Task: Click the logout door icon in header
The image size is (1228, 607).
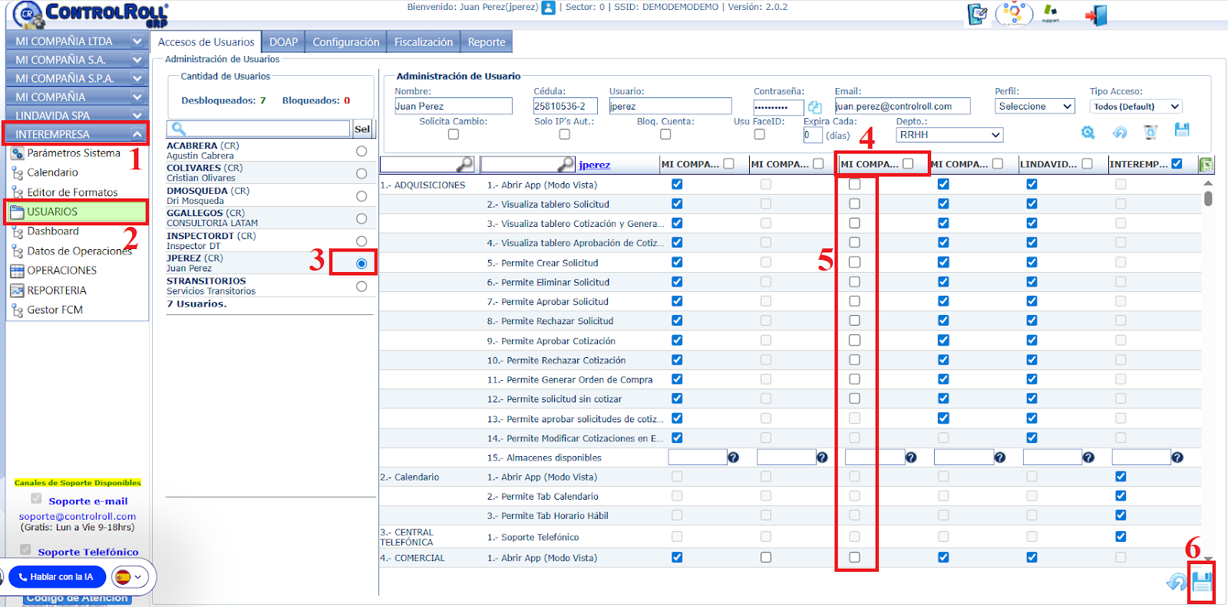Action: click(1096, 15)
